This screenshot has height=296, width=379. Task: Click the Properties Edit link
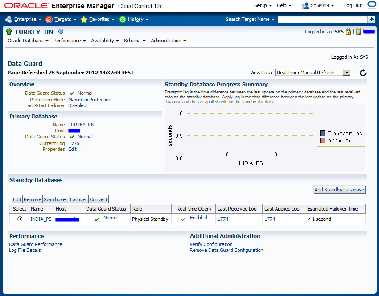[72, 149]
